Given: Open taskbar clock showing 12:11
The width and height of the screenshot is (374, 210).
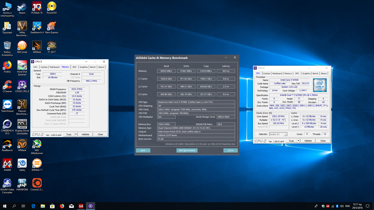Looking at the screenshot, I should pos(358,206).
